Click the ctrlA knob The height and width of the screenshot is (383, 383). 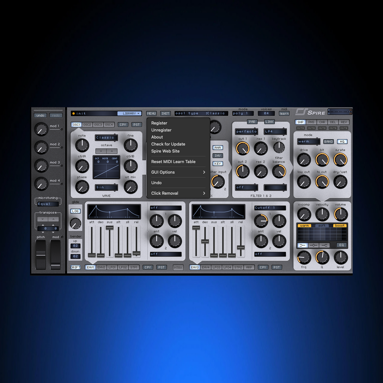(82, 166)
